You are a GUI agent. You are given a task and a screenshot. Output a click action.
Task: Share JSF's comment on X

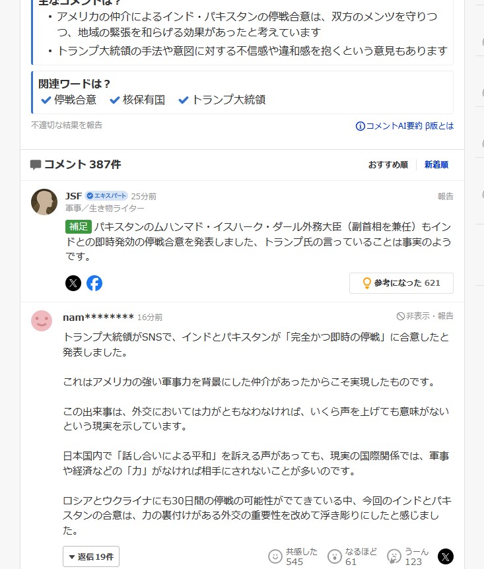73,283
